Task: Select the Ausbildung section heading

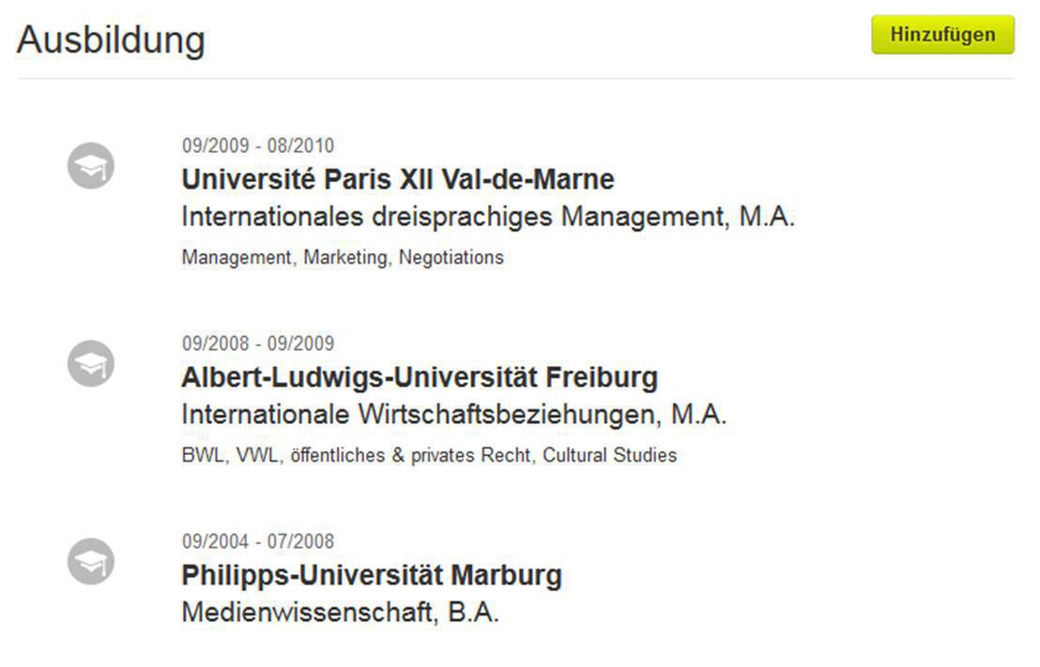Action: pos(111,39)
